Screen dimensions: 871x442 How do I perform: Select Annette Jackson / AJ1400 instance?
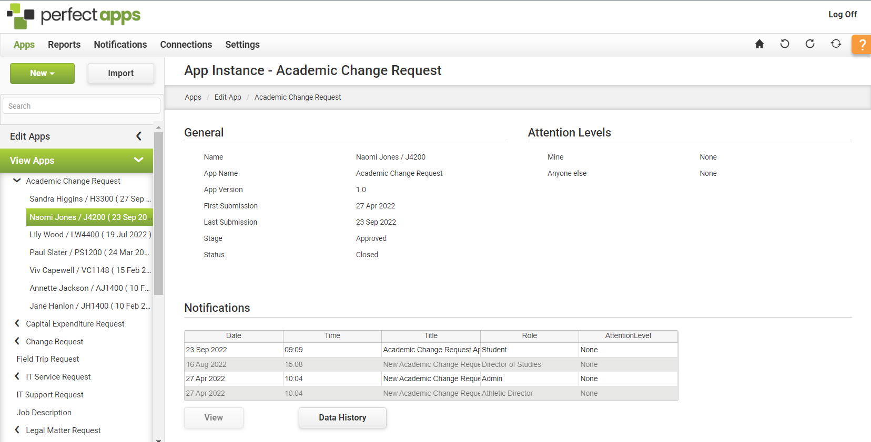click(x=90, y=288)
